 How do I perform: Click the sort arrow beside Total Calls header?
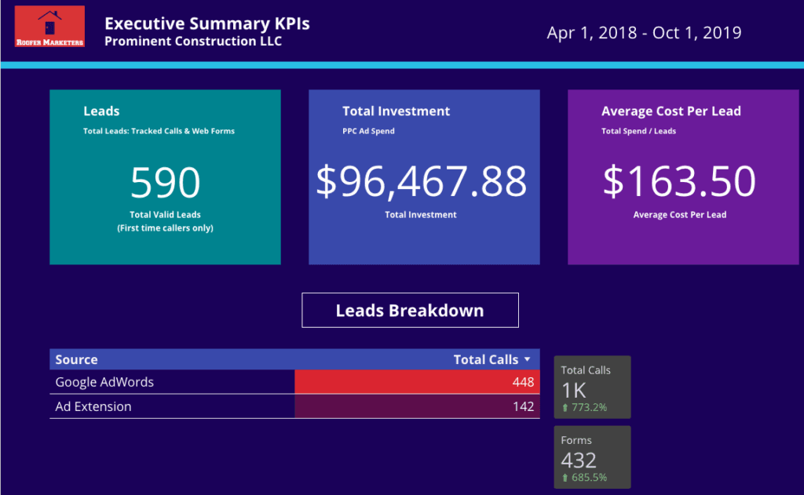pos(527,359)
